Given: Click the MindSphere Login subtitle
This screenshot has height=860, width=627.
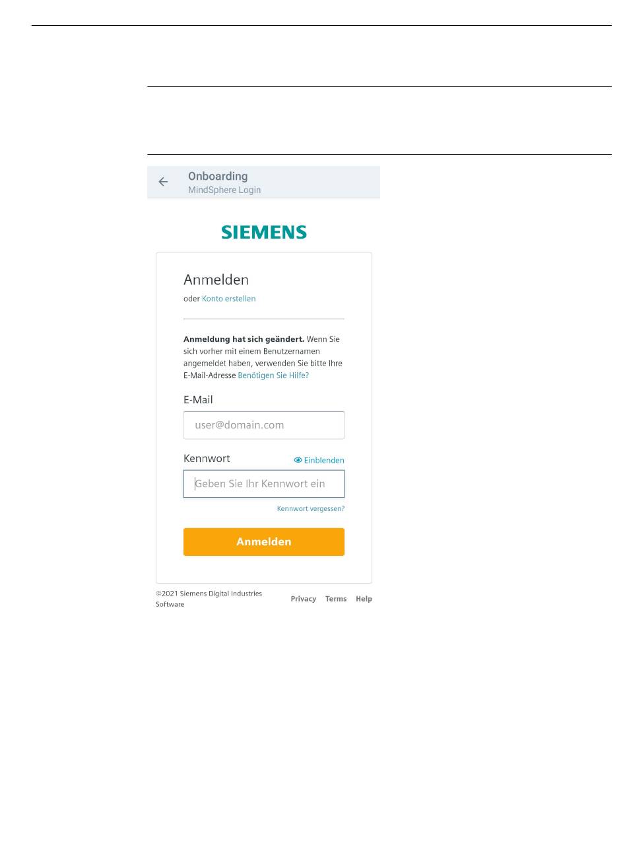Looking at the screenshot, I should click(x=224, y=190).
